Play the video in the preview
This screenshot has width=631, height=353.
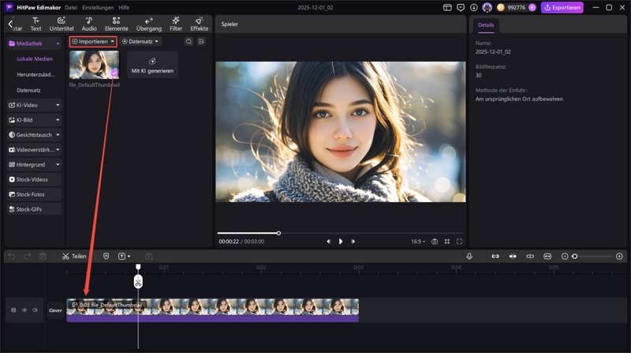pyautogui.click(x=341, y=242)
